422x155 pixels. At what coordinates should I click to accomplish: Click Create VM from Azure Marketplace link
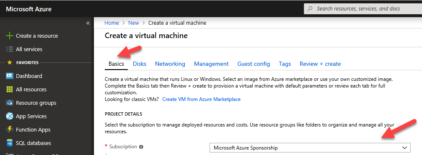point(201,99)
